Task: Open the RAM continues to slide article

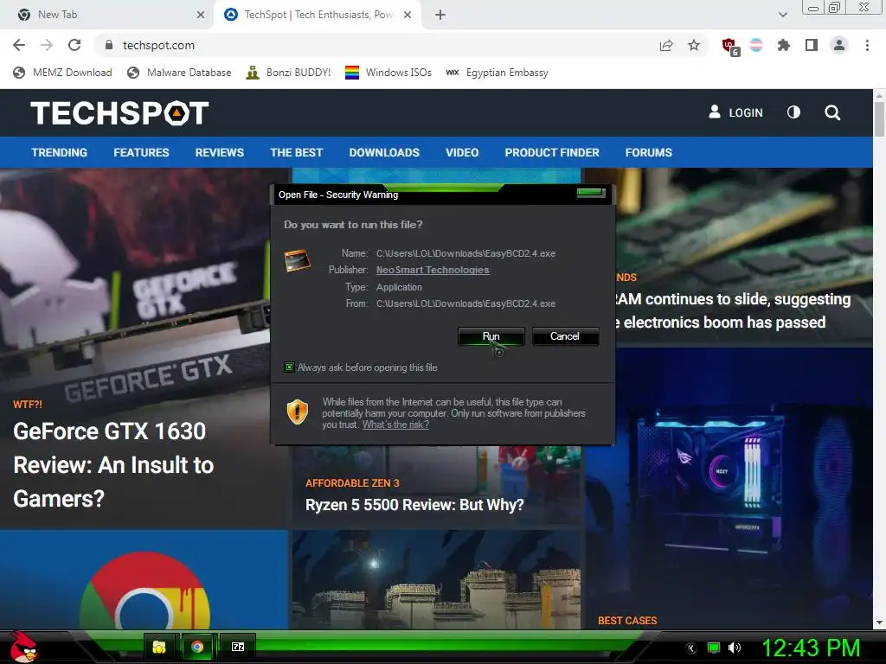Action: 732,310
